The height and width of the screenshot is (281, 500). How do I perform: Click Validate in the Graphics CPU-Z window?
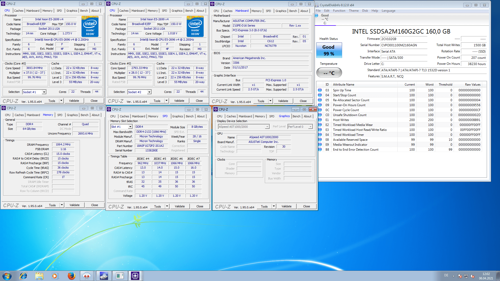pyautogui.click(x=286, y=206)
